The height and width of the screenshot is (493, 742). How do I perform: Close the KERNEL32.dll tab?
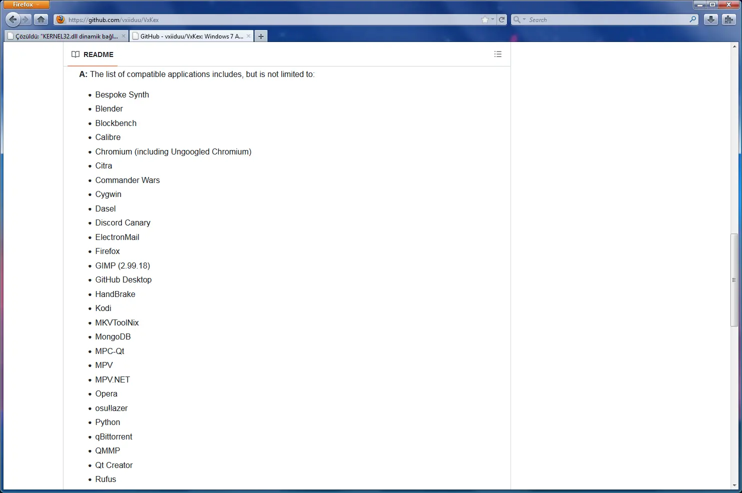click(x=123, y=36)
